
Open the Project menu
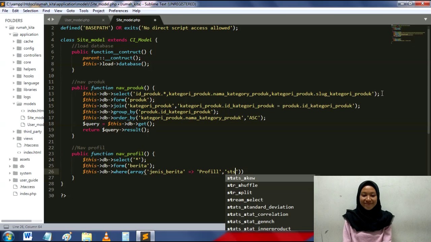click(x=98, y=11)
